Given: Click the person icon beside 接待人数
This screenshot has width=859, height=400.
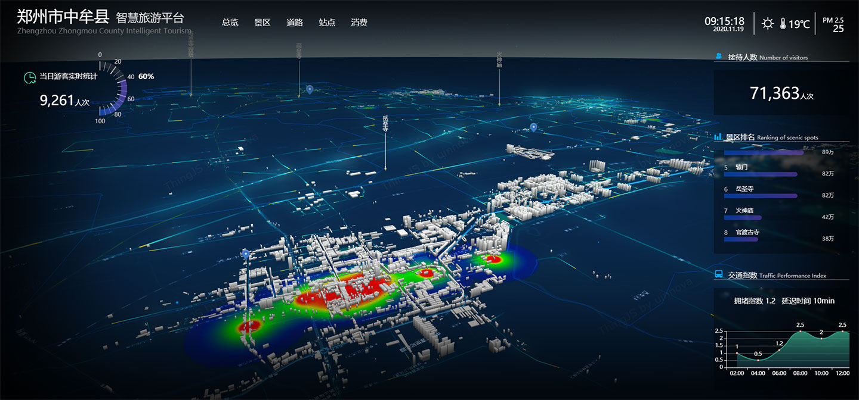Looking at the screenshot, I should click(718, 57).
